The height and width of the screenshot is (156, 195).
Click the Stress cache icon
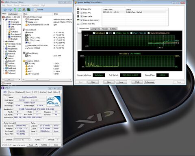pos(78,16)
